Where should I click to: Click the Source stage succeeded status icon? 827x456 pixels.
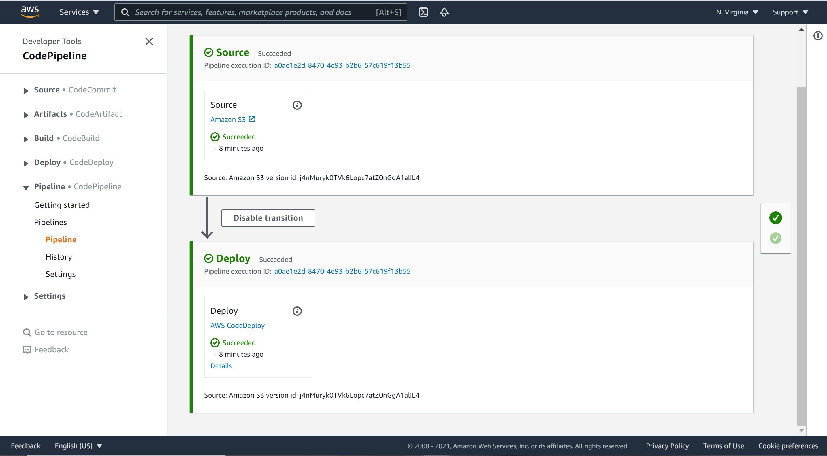pyautogui.click(x=208, y=52)
